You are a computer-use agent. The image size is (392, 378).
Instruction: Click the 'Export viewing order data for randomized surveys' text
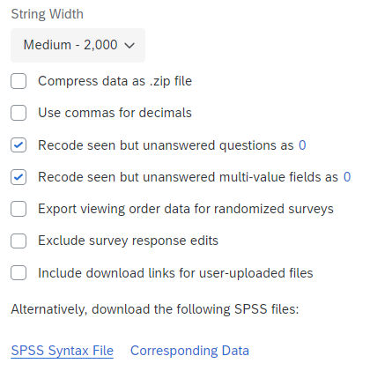coord(186,209)
